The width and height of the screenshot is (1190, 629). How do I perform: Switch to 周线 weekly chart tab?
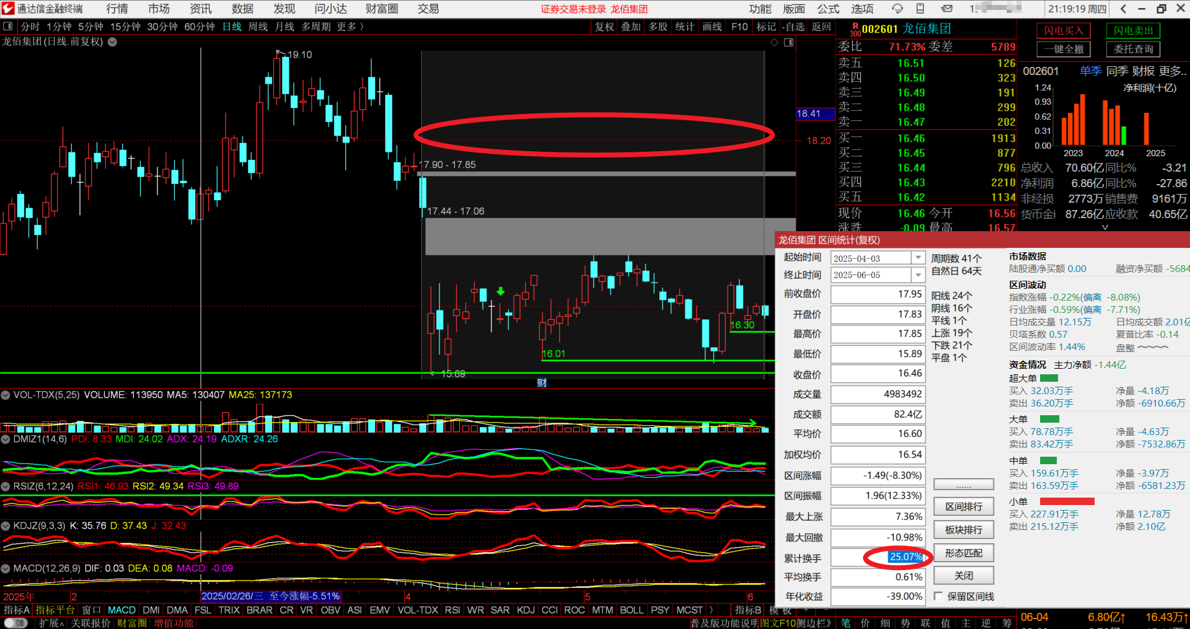point(258,27)
